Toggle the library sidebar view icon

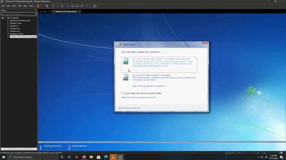tap(68, 6)
